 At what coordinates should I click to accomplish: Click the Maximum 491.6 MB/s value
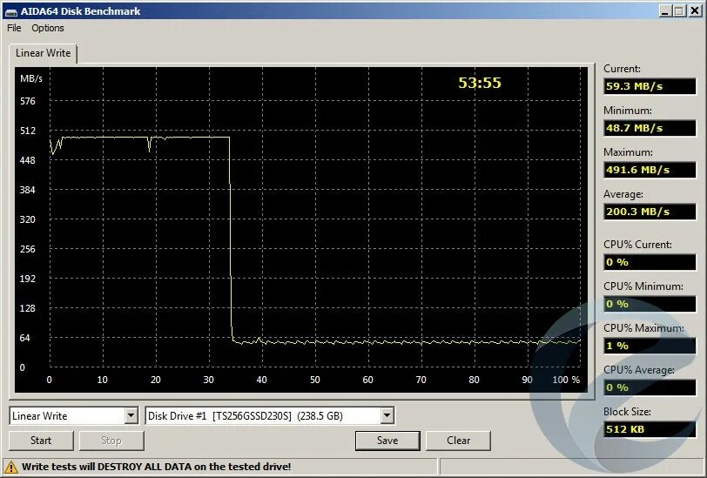pyautogui.click(x=650, y=170)
